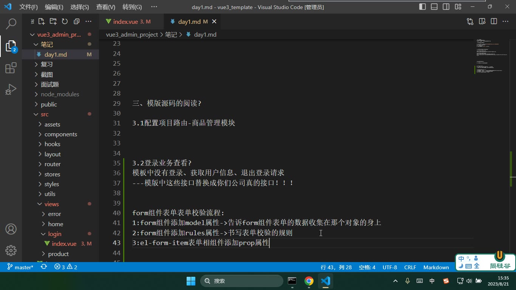
Task: Click the master* branch in status bar
Action: [20, 267]
